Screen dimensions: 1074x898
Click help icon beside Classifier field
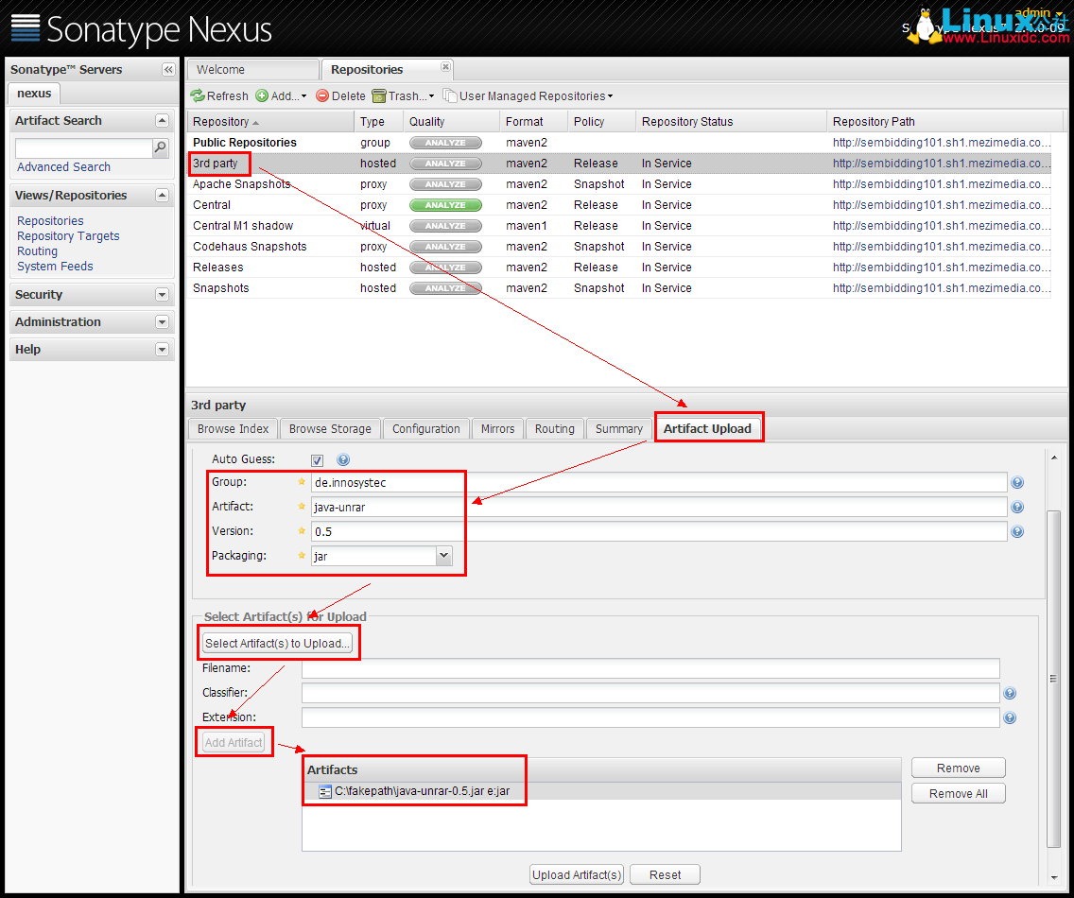point(1010,694)
